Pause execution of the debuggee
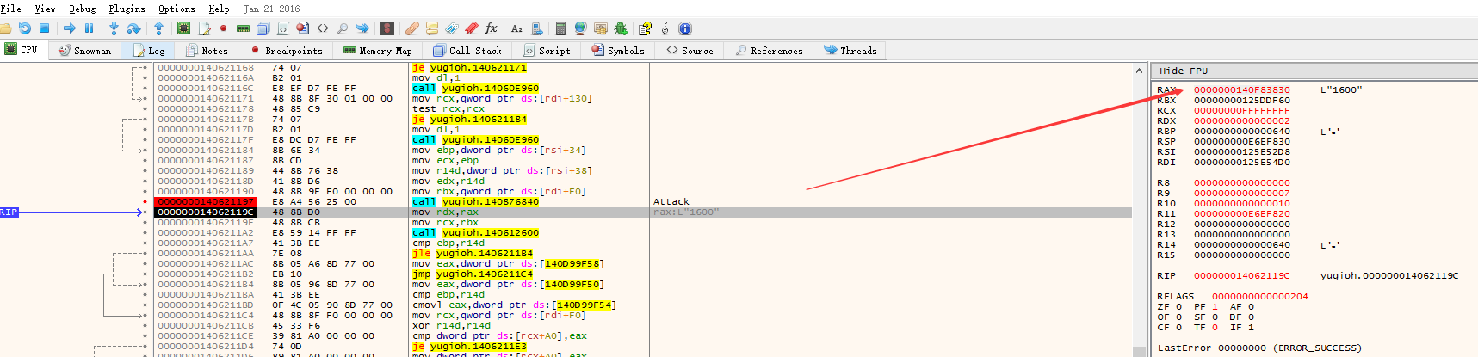The image size is (1478, 357). tap(89, 28)
